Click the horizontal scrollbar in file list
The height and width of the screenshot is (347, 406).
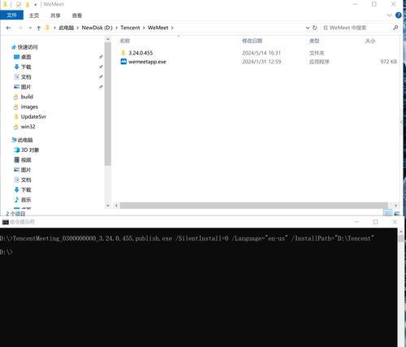click(x=254, y=206)
